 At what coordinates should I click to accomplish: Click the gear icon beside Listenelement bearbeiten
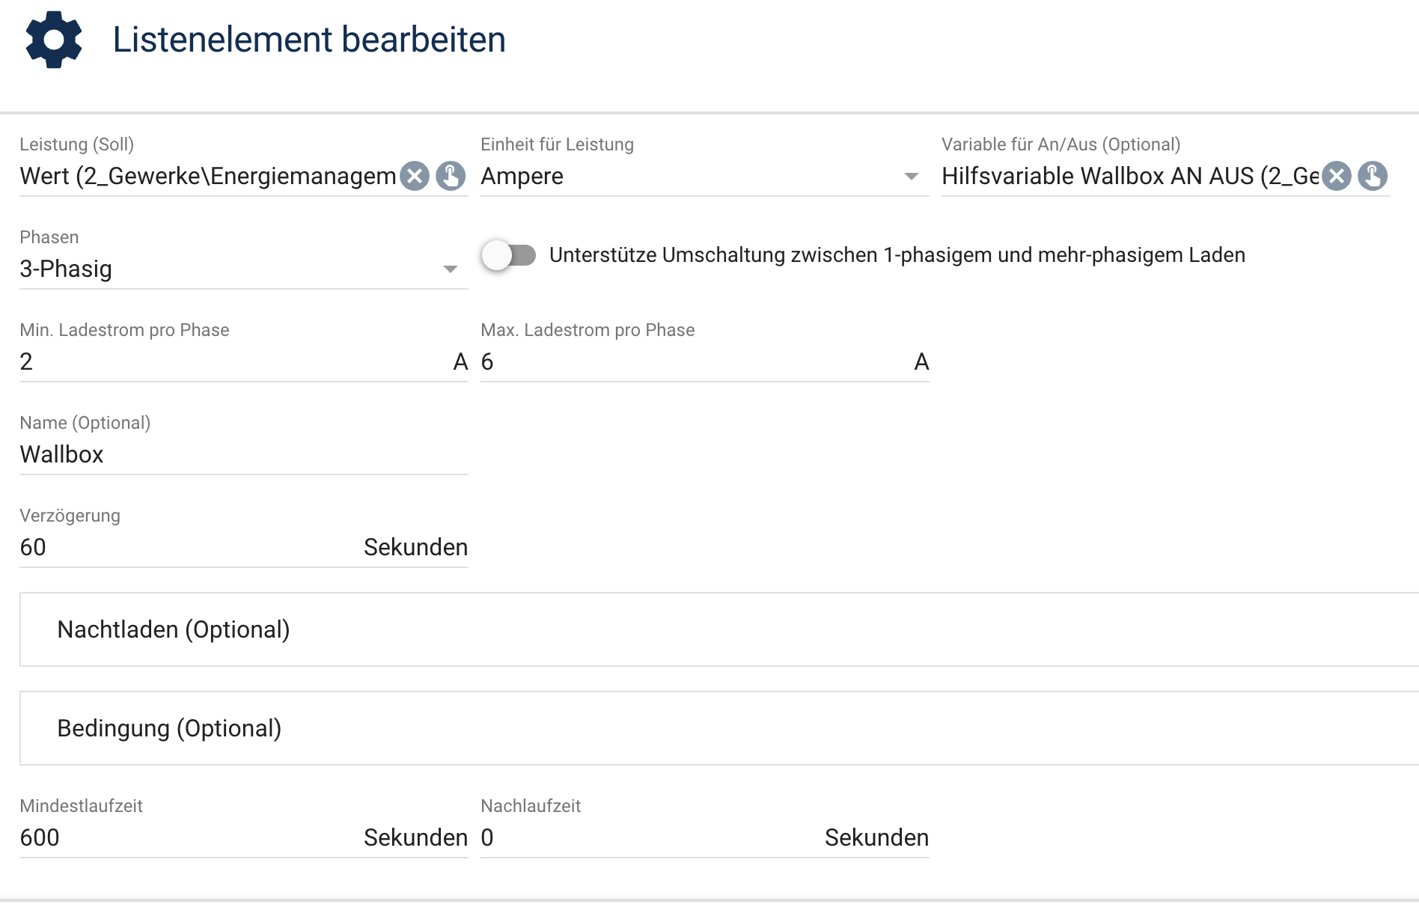pyautogui.click(x=54, y=40)
